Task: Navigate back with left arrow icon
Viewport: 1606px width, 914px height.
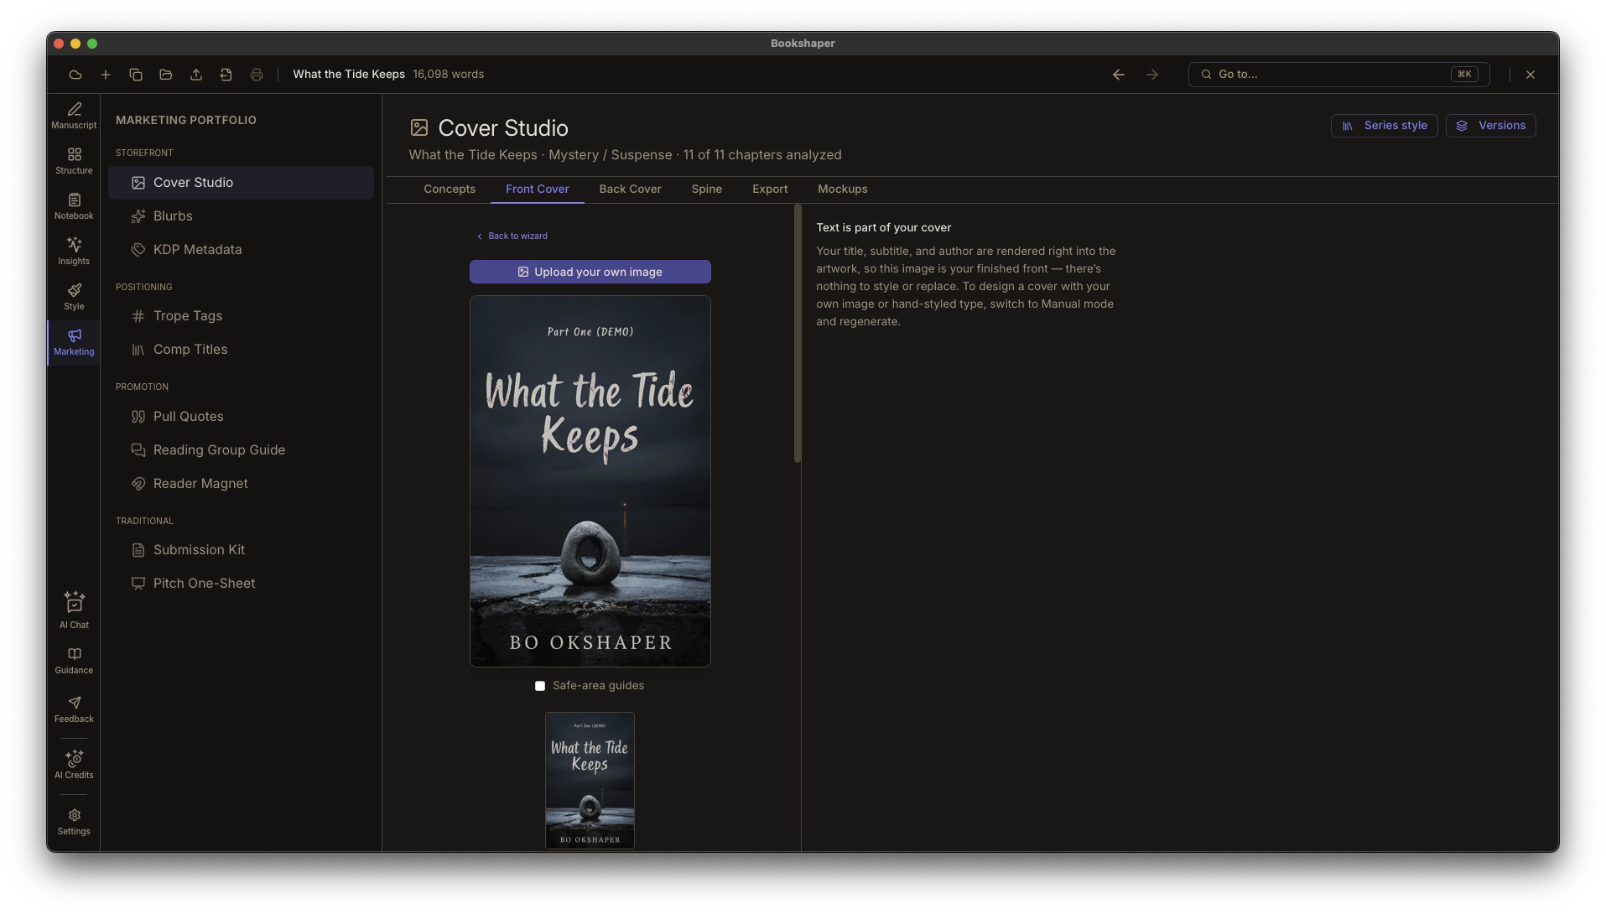Action: click(x=1119, y=75)
